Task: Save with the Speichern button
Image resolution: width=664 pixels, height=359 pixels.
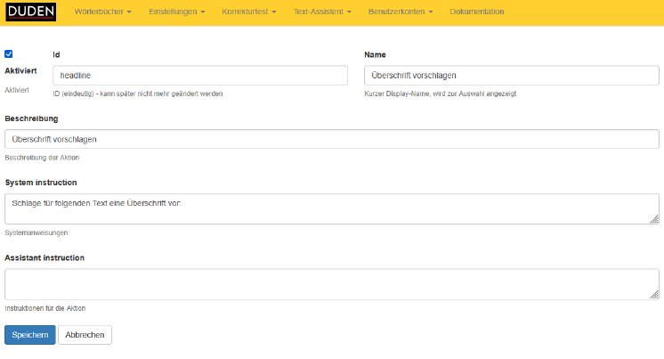Action: (x=30, y=335)
